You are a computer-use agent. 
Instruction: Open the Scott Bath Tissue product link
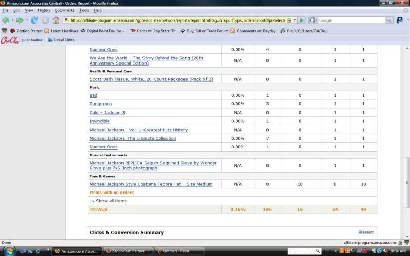151,79
